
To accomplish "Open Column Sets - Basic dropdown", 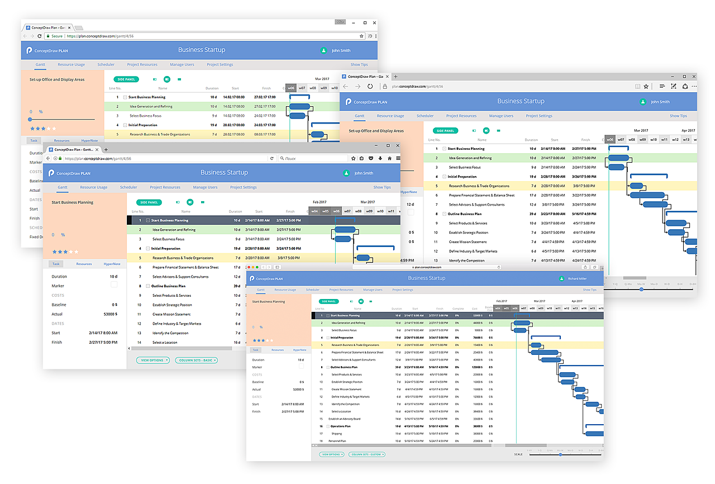I will (x=197, y=360).
